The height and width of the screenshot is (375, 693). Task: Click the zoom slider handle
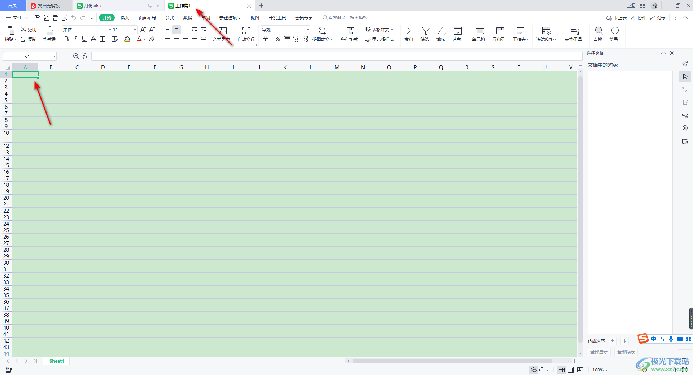644,370
